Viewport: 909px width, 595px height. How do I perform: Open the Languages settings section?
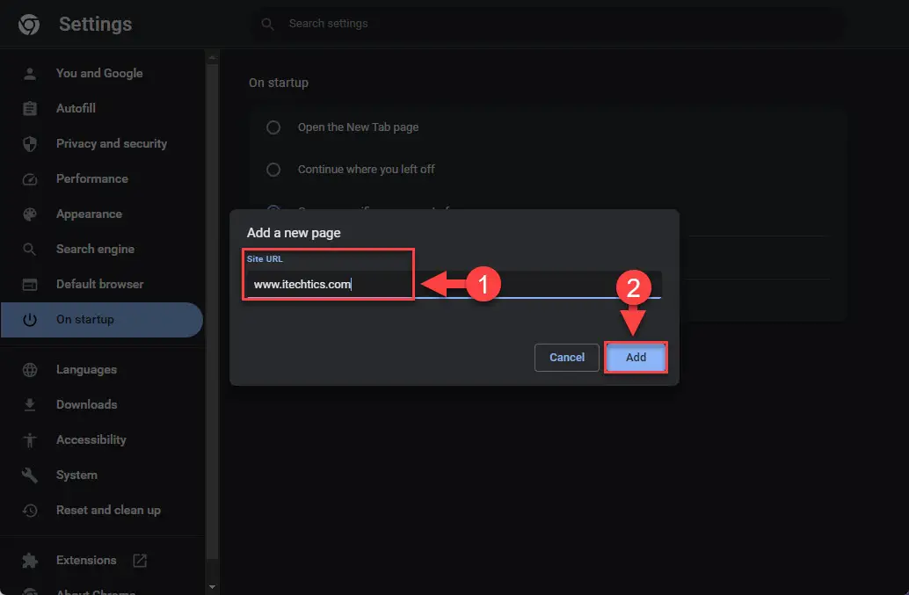[x=101, y=370]
